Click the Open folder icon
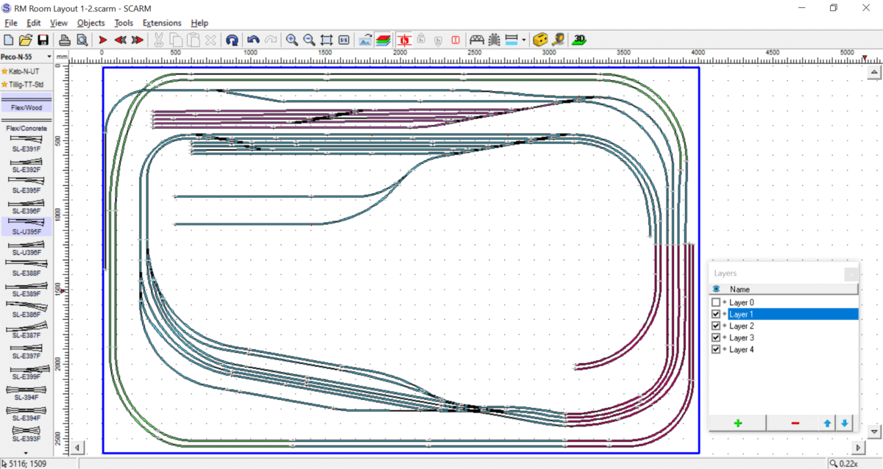The height and width of the screenshot is (469, 883). click(26, 40)
